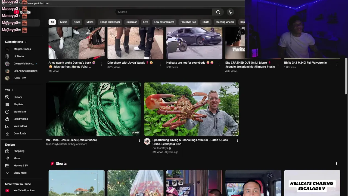
Task: Open the Shorts section options menu
Action: [336, 164]
